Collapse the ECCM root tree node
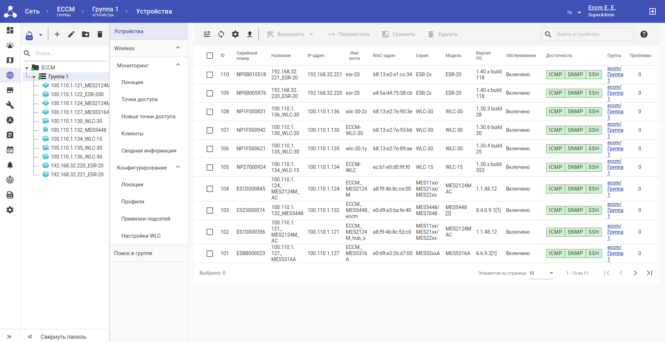The image size is (665, 342). pyautogui.click(x=27, y=68)
